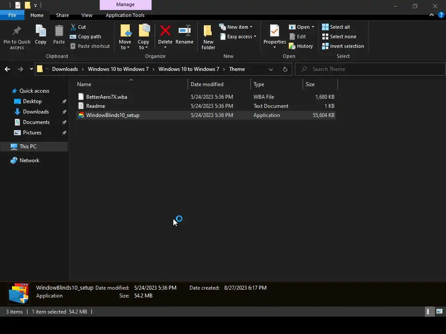Click the New folder icon in title bar

[x=27, y=5]
